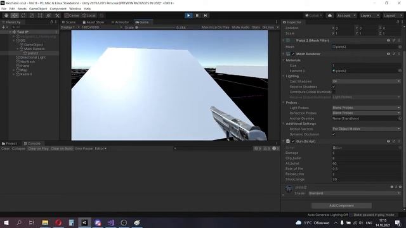Open the Display 1 dropdown
Screen dimensions: 406x228
[x=70, y=27]
